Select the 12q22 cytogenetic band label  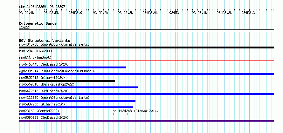pyautogui.click(x=24, y=28)
